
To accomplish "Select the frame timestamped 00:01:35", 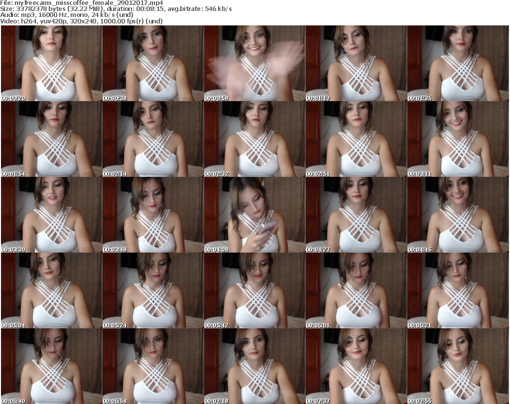I will click(x=458, y=63).
